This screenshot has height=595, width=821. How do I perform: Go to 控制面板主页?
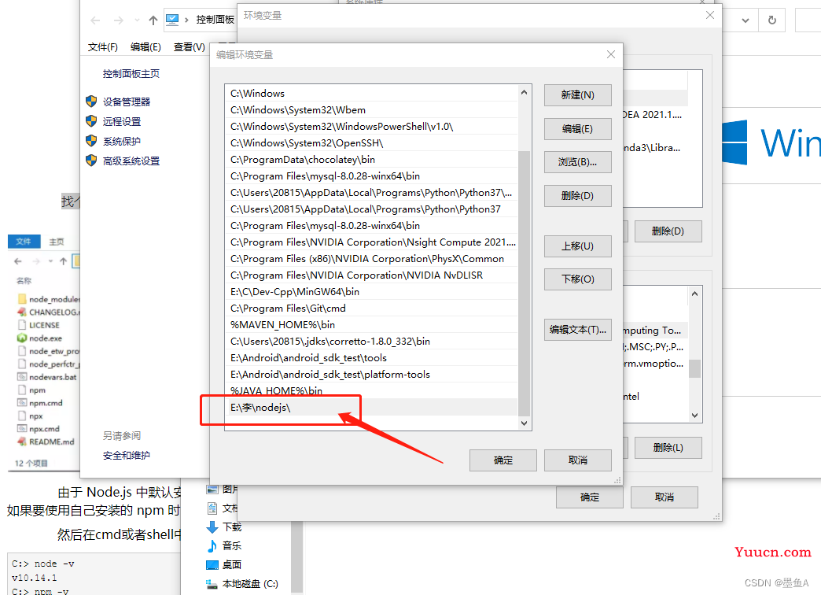click(131, 74)
